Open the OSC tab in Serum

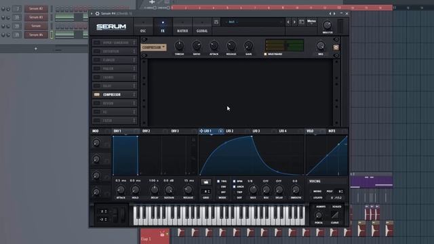[x=143, y=26]
